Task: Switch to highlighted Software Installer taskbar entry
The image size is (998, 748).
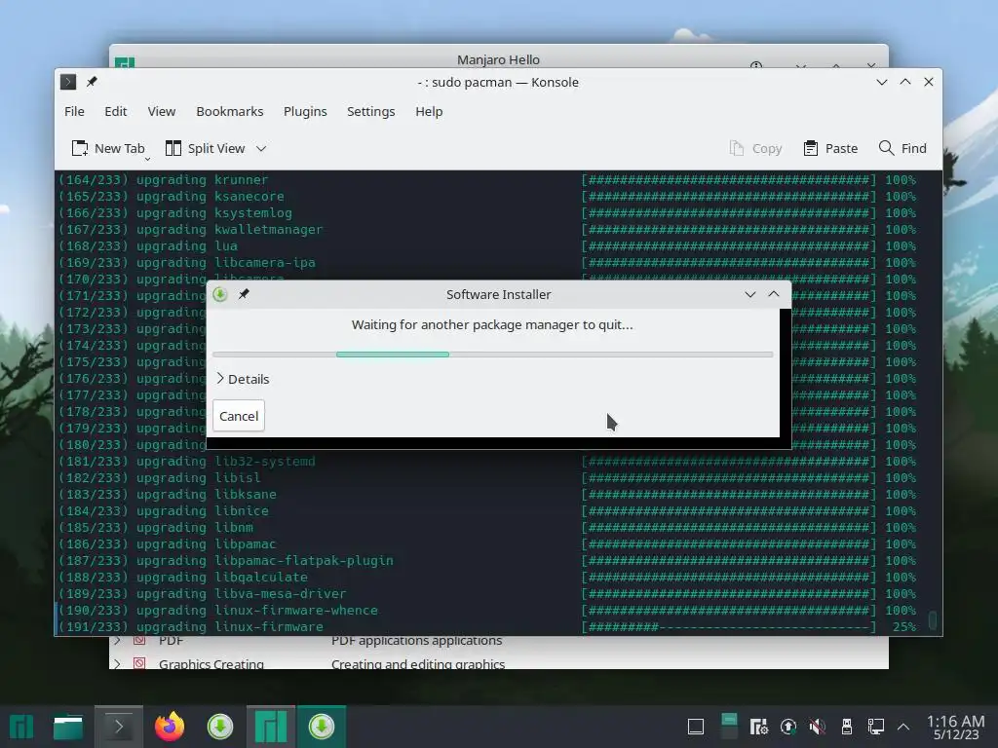Action: [322, 727]
